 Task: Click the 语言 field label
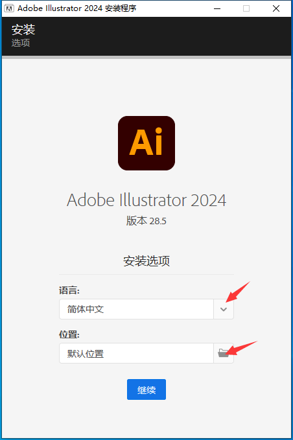[69, 290]
